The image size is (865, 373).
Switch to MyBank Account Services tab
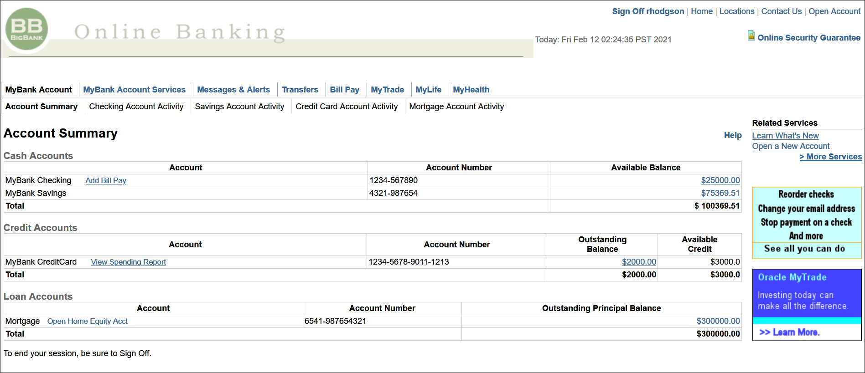point(134,90)
